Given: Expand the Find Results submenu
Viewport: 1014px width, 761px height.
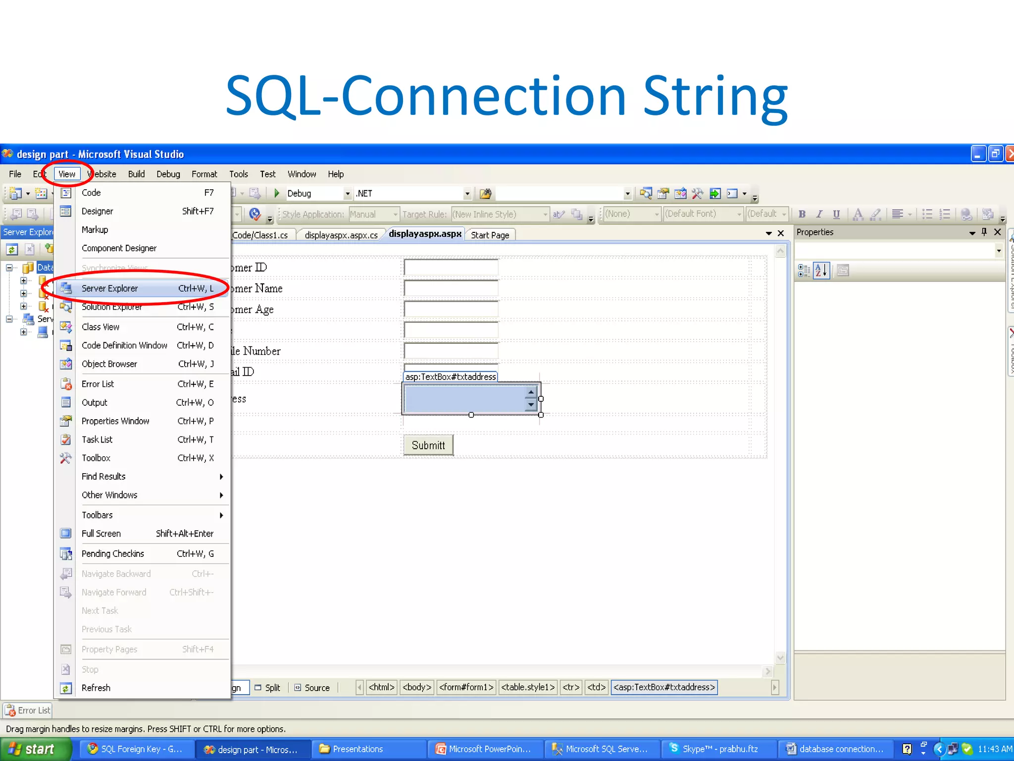Looking at the screenshot, I should 152,477.
